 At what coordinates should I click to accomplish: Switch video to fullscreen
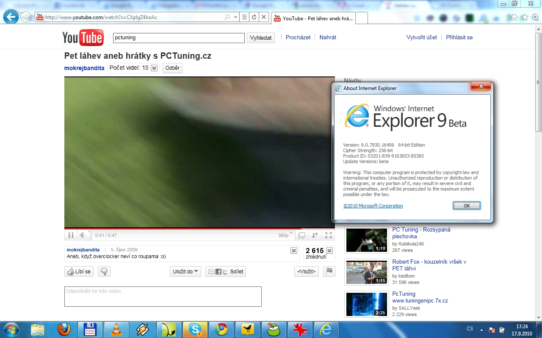(328, 235)
